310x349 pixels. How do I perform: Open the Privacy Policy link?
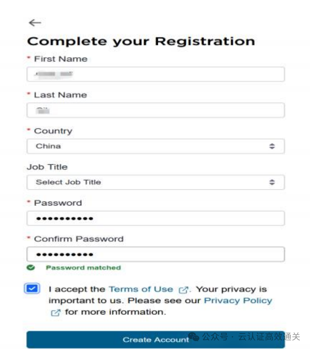pyautogui.click(x=237, y=301)
